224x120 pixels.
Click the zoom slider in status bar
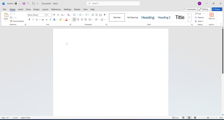(208, 118)
